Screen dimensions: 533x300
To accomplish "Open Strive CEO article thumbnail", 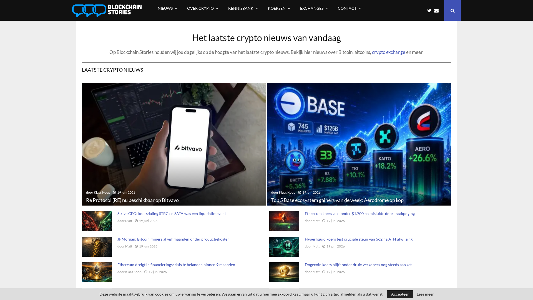I will (x=97, y=221).
